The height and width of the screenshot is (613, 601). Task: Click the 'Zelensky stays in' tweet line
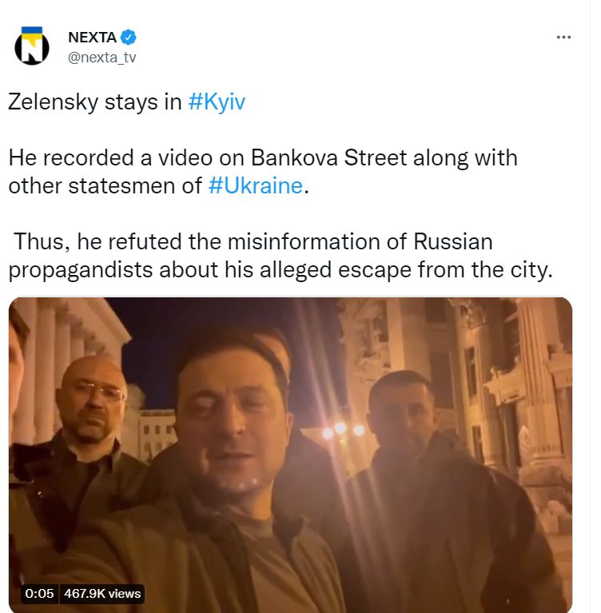(x=94, y=102)
